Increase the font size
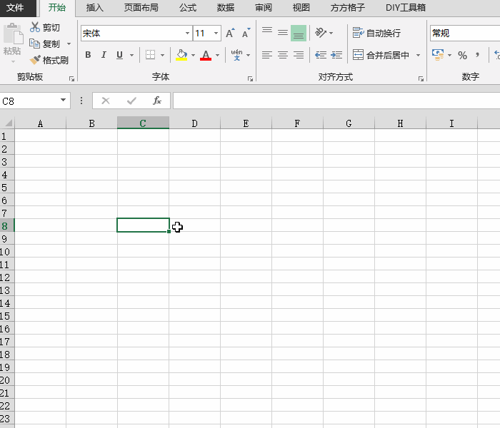The height and width of the screenshot is (428, 500). [x=230, y=33]
